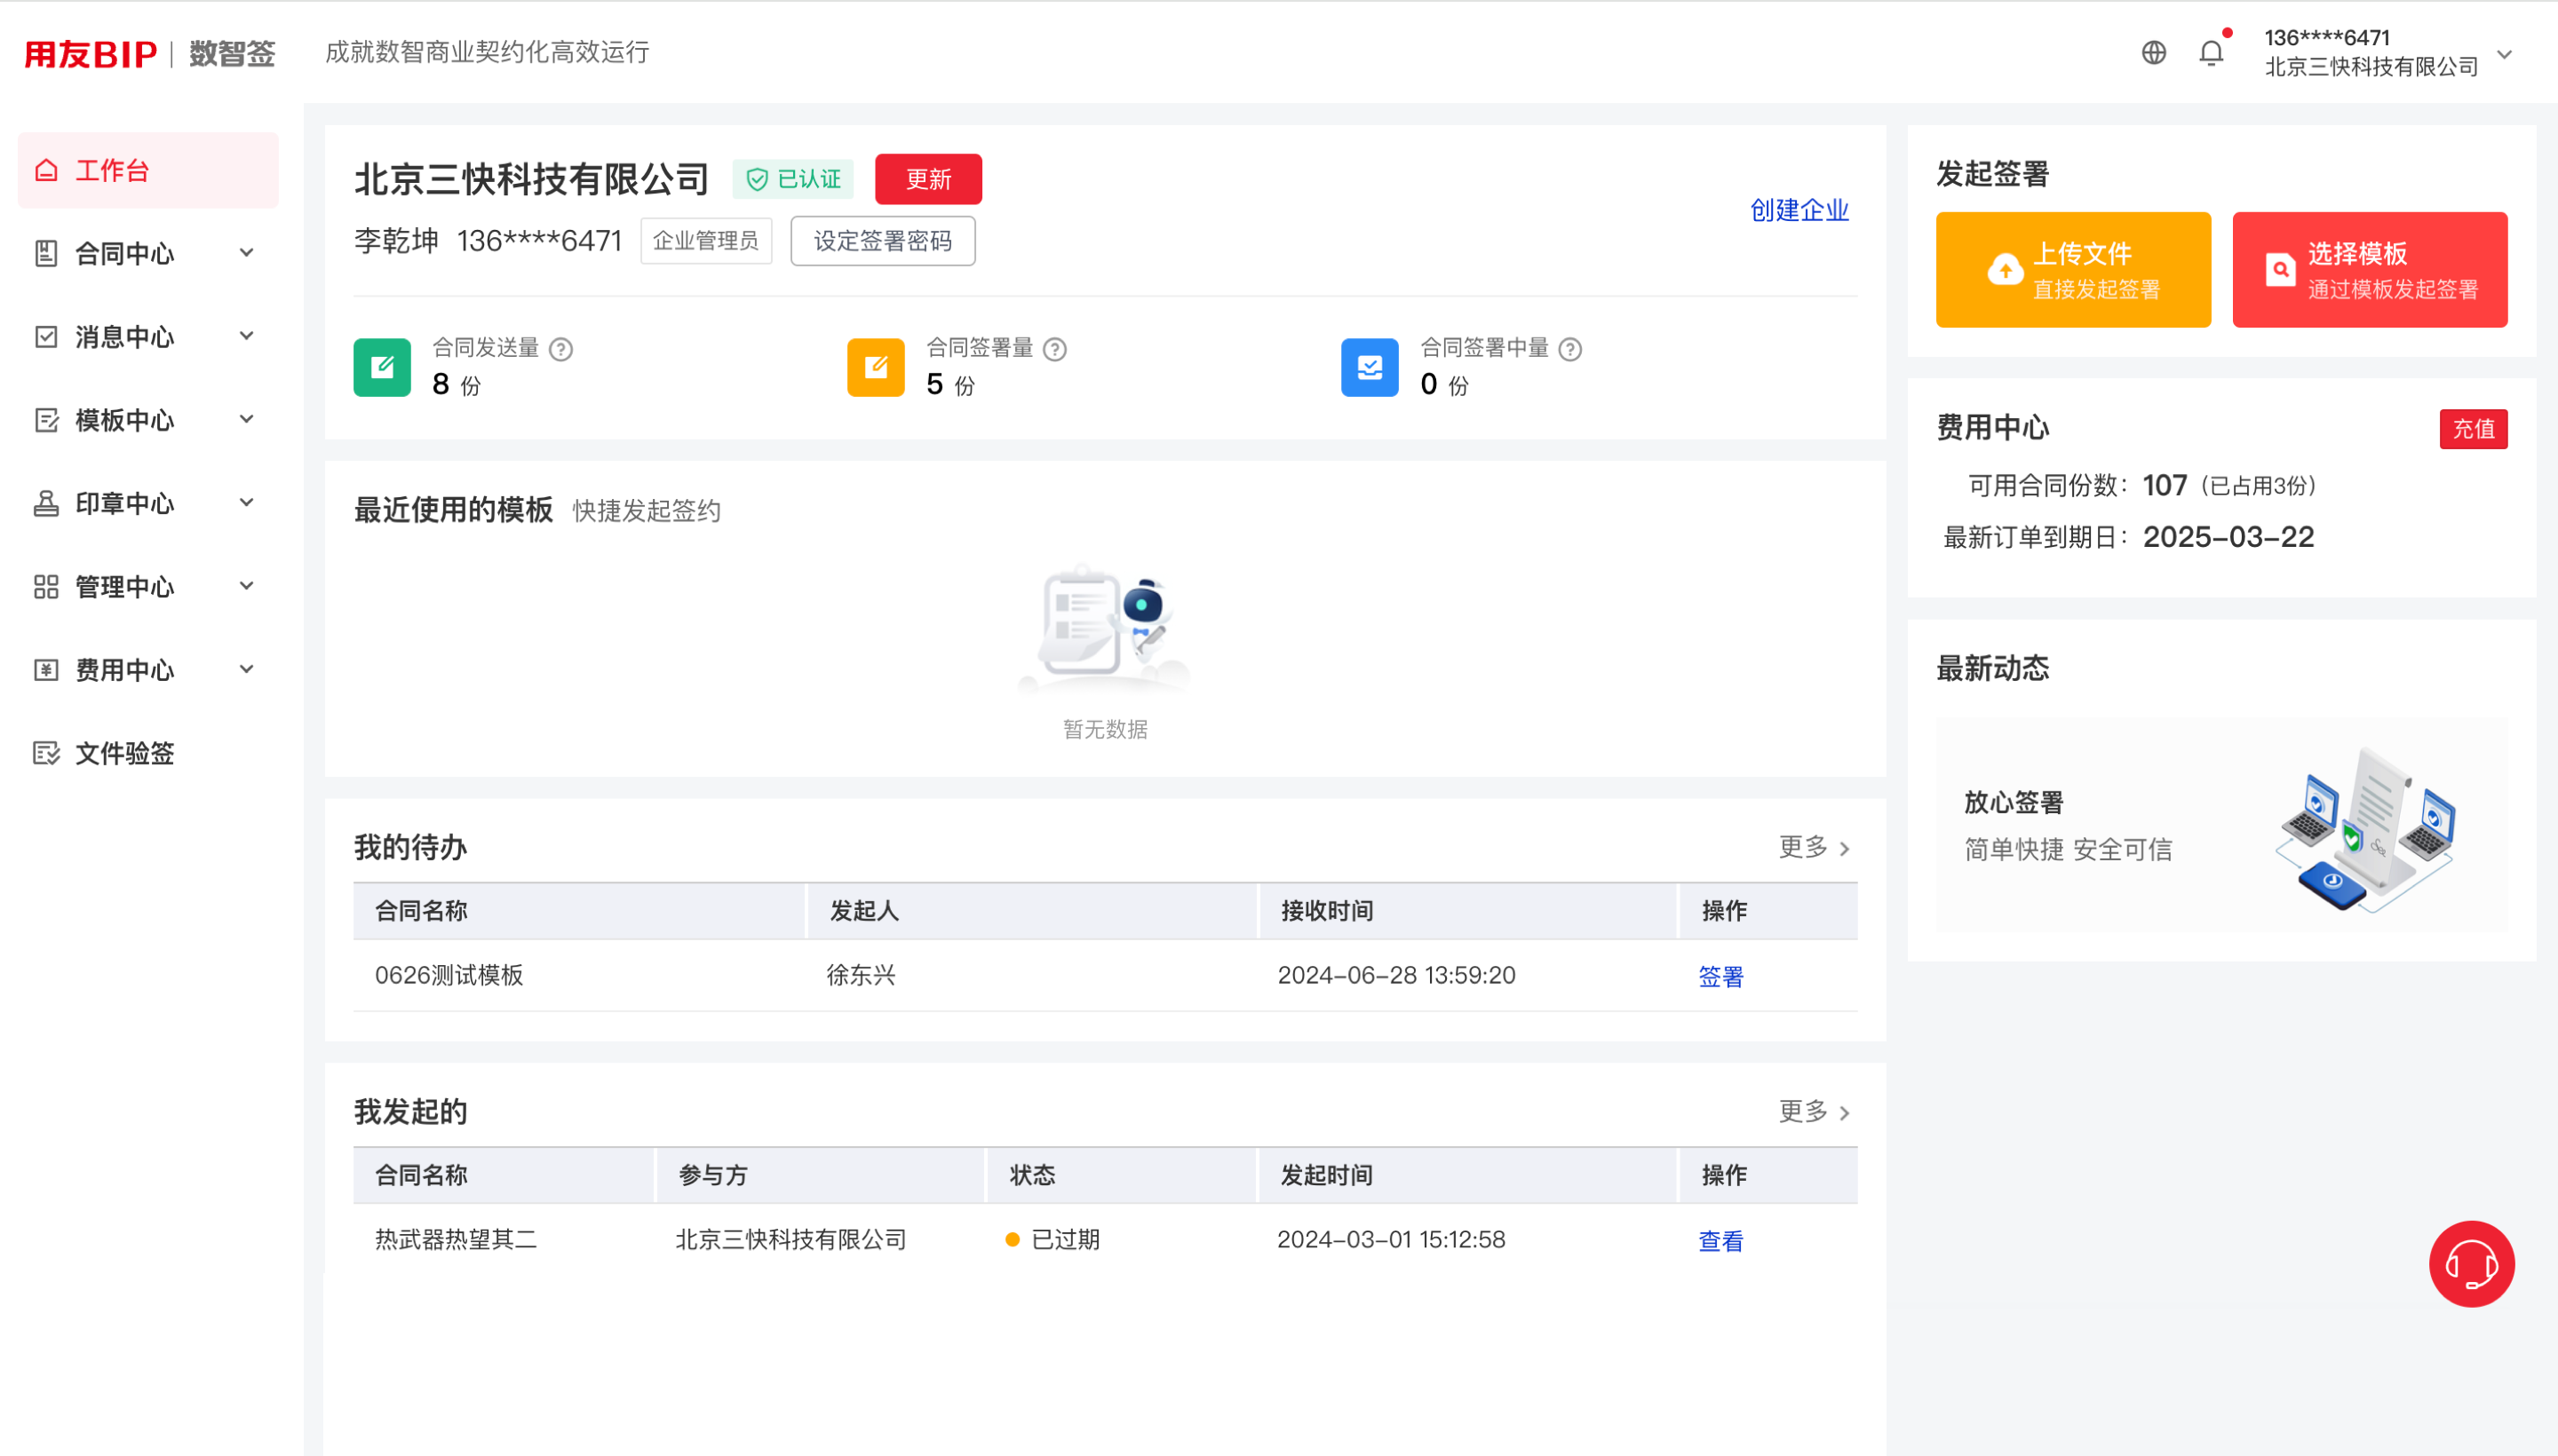Click the 2025-03-22 expiry date
Image resolution: width=2558 pixels, height=1456 pixels.
point(2228,537)
